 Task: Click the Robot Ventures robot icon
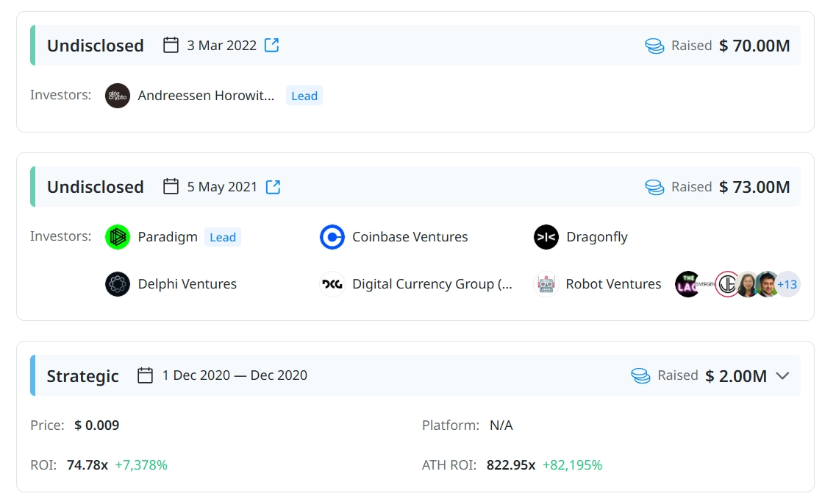pos(546,284)
